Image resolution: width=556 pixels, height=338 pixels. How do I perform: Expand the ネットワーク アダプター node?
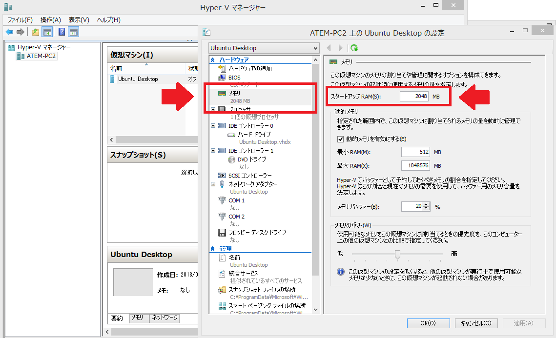click(x=213, y=184)
